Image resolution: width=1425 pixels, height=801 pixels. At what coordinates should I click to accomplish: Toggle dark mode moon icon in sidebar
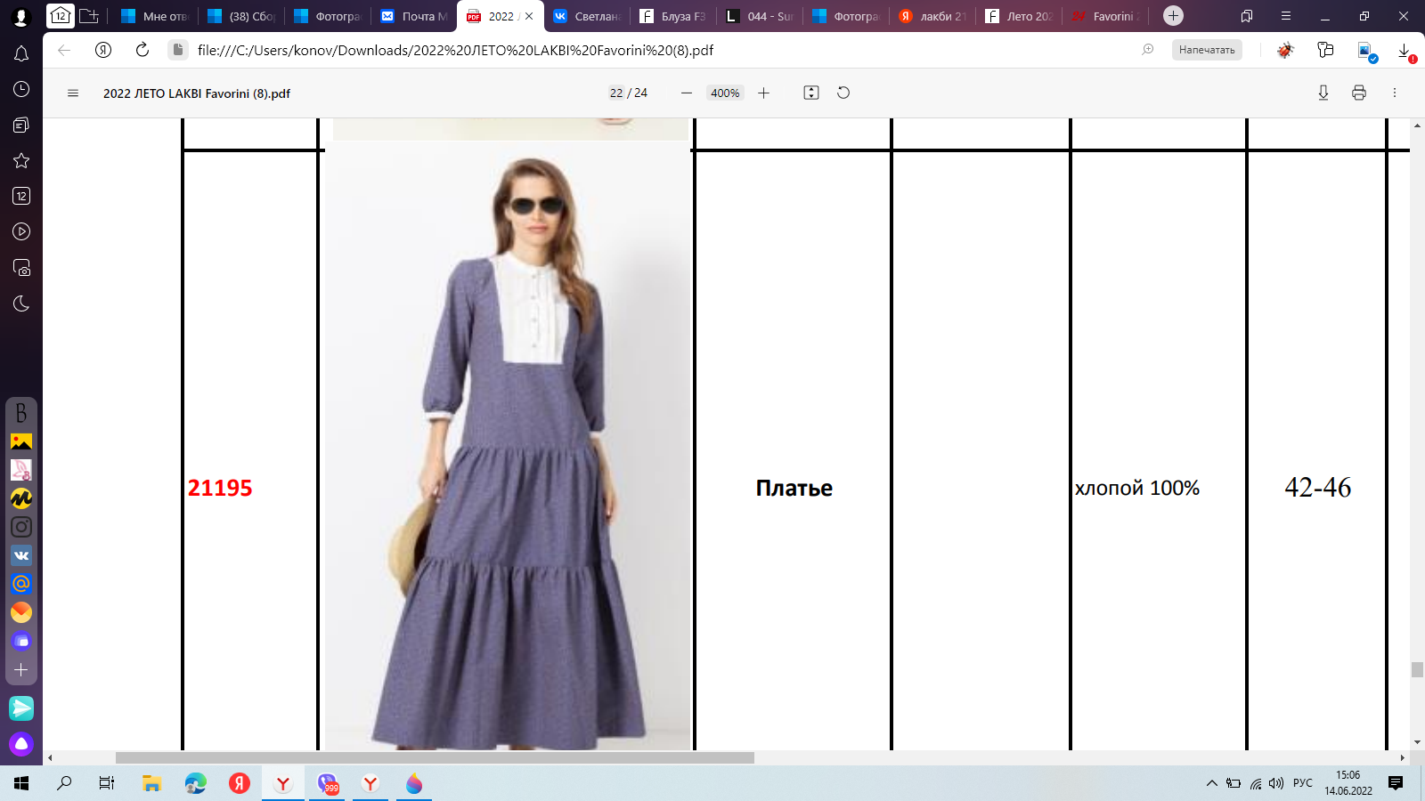click(21, 303)
